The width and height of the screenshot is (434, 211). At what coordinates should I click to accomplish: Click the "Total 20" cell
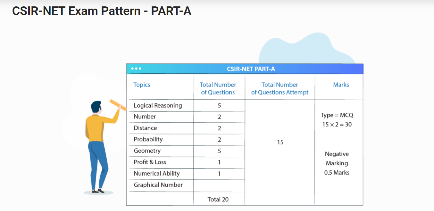point(218,199)
